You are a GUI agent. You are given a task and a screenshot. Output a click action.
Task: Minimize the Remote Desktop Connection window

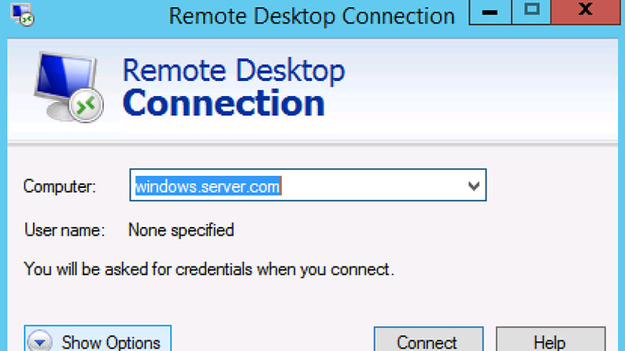click(x=490, y=12)
